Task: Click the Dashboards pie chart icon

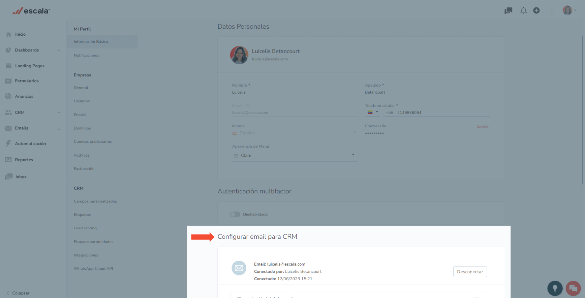Action: (x=8, y=50)
